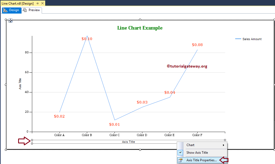Click the 60 value on vertical axis
275x164 pixels.
(27, 72)
